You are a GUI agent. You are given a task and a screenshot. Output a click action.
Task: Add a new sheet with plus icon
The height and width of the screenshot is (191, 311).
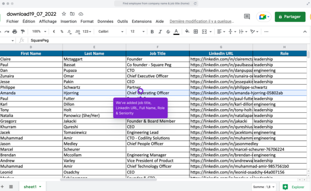(x=2, y=186)
